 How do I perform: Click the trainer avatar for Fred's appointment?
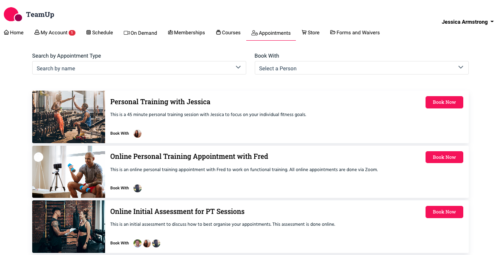click(x=137, y=188)
